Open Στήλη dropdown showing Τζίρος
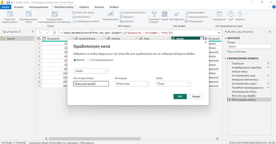 pos(173,84)
